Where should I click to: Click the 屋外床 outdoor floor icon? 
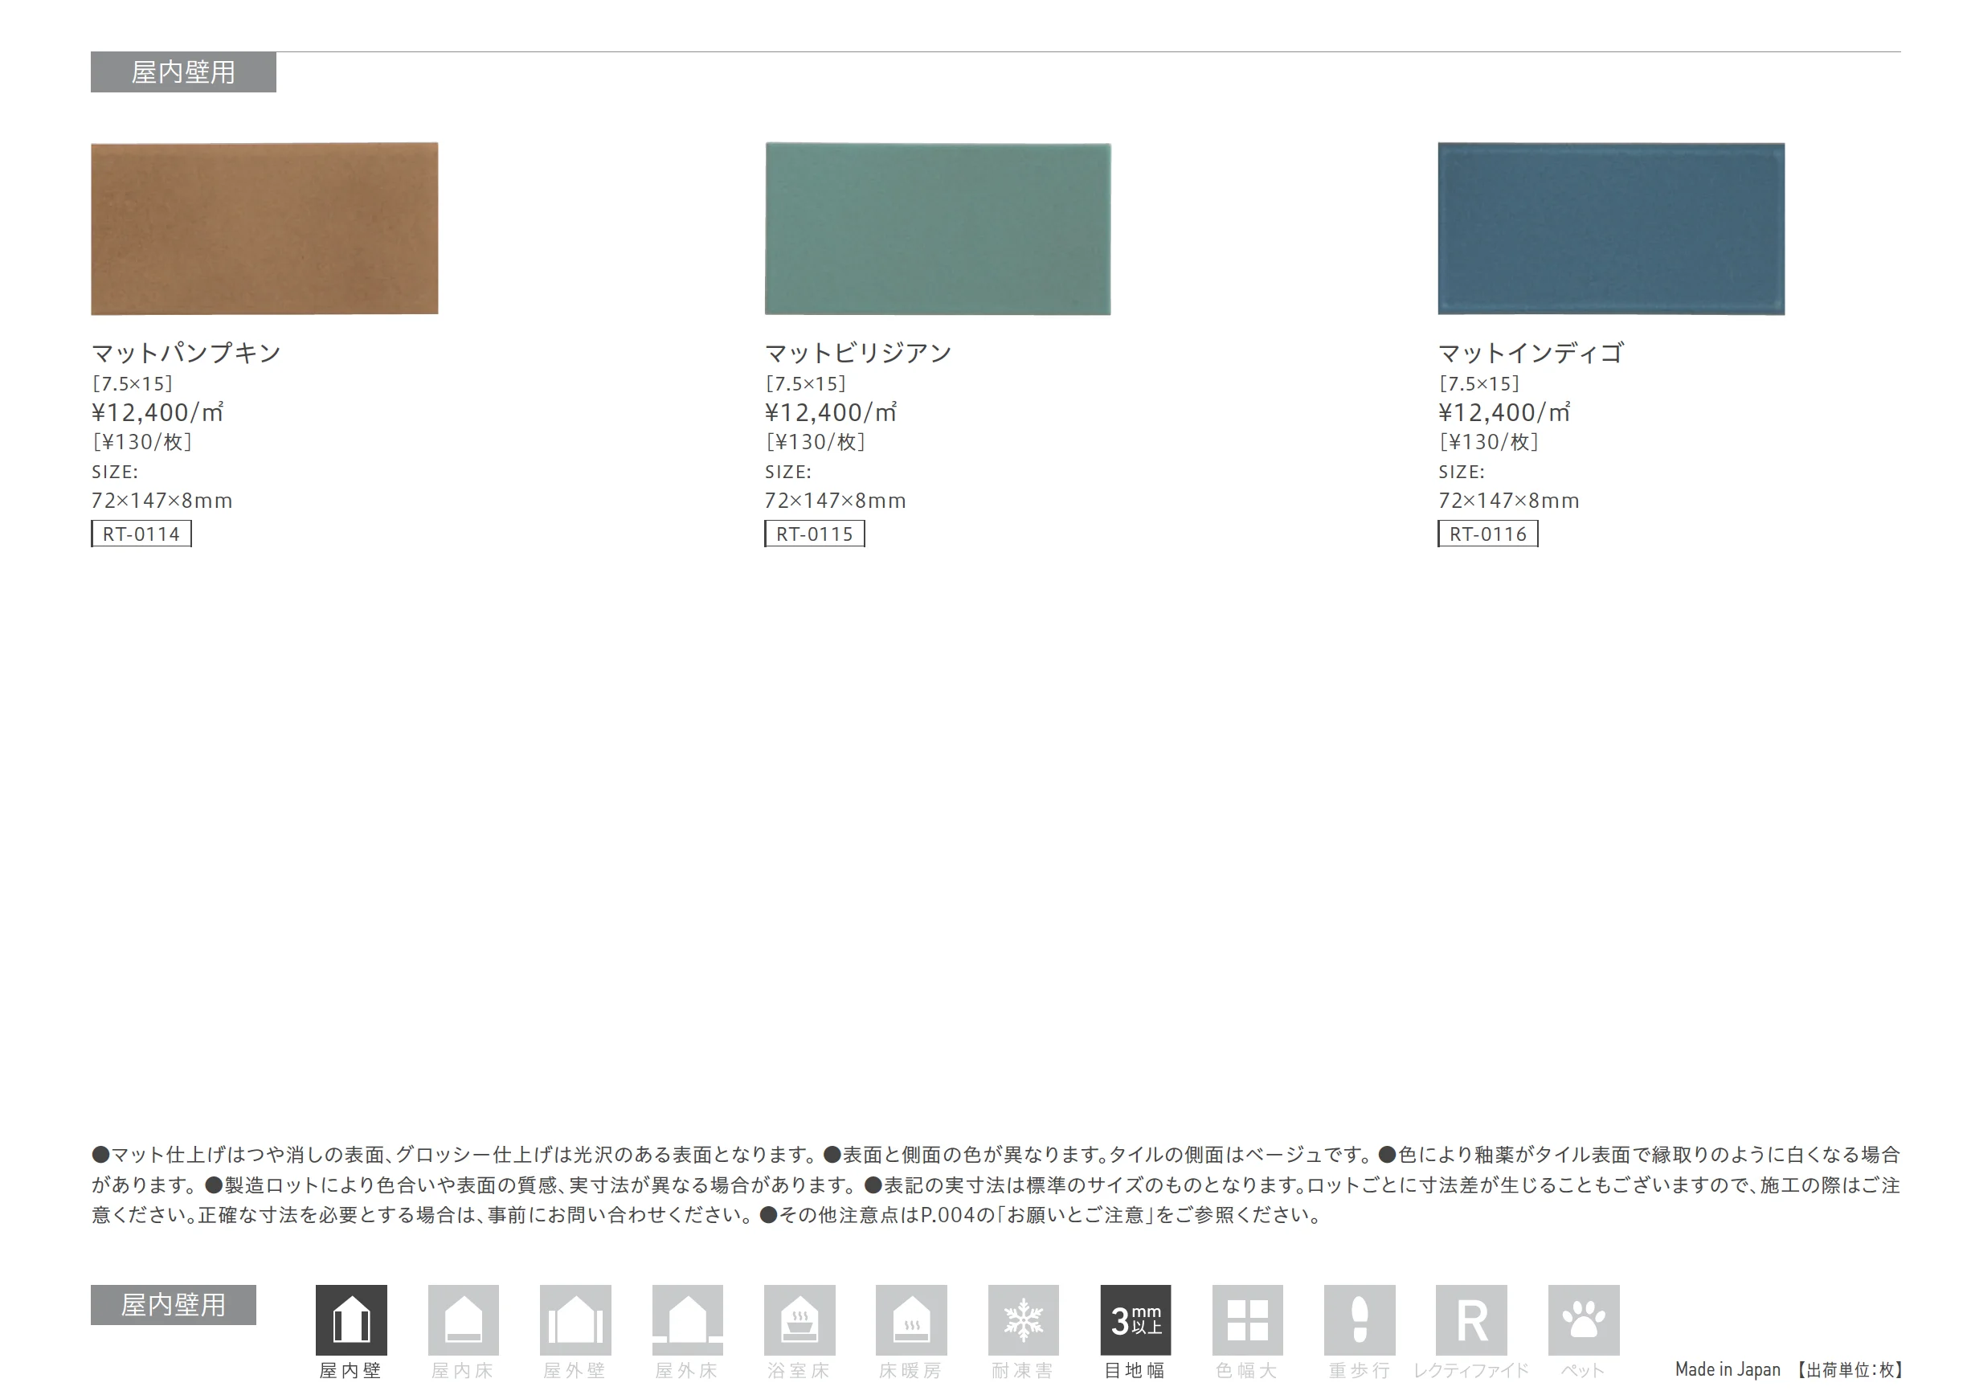pyautogui.click(x=687, y=1319)
